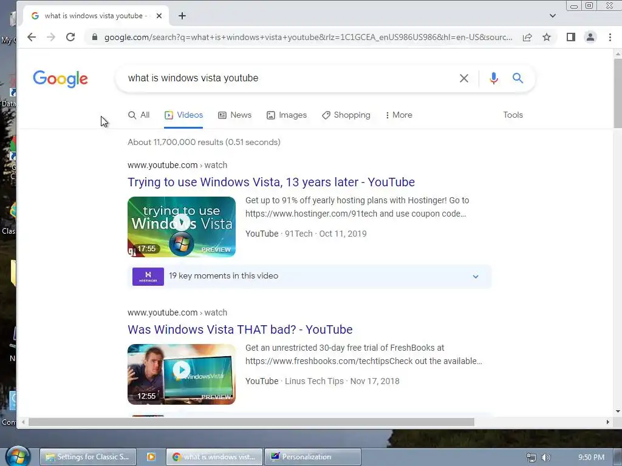Image resolution: width=622 pixels, height=466 pixels.
Task: Open a new browser tab
Action: pyautogui.click(x=182, y=16)
